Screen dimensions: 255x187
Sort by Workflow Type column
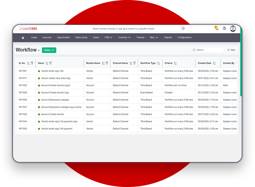pos(159,63)
